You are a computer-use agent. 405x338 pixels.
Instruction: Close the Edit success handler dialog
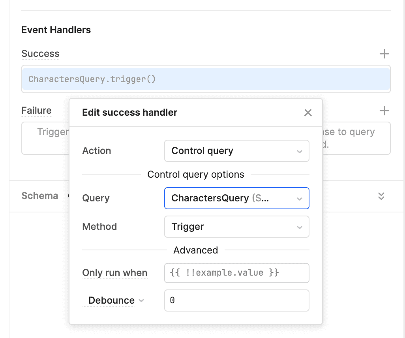(x=308, y=113)
